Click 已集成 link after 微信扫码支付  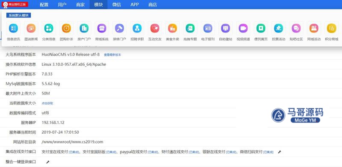268,152
